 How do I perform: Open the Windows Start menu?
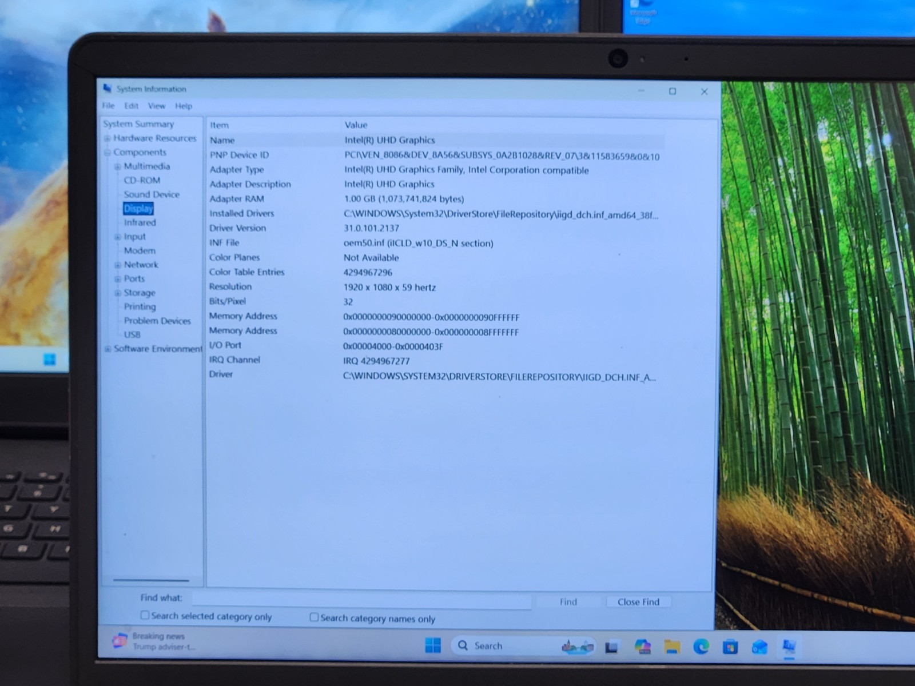[433, 645]
